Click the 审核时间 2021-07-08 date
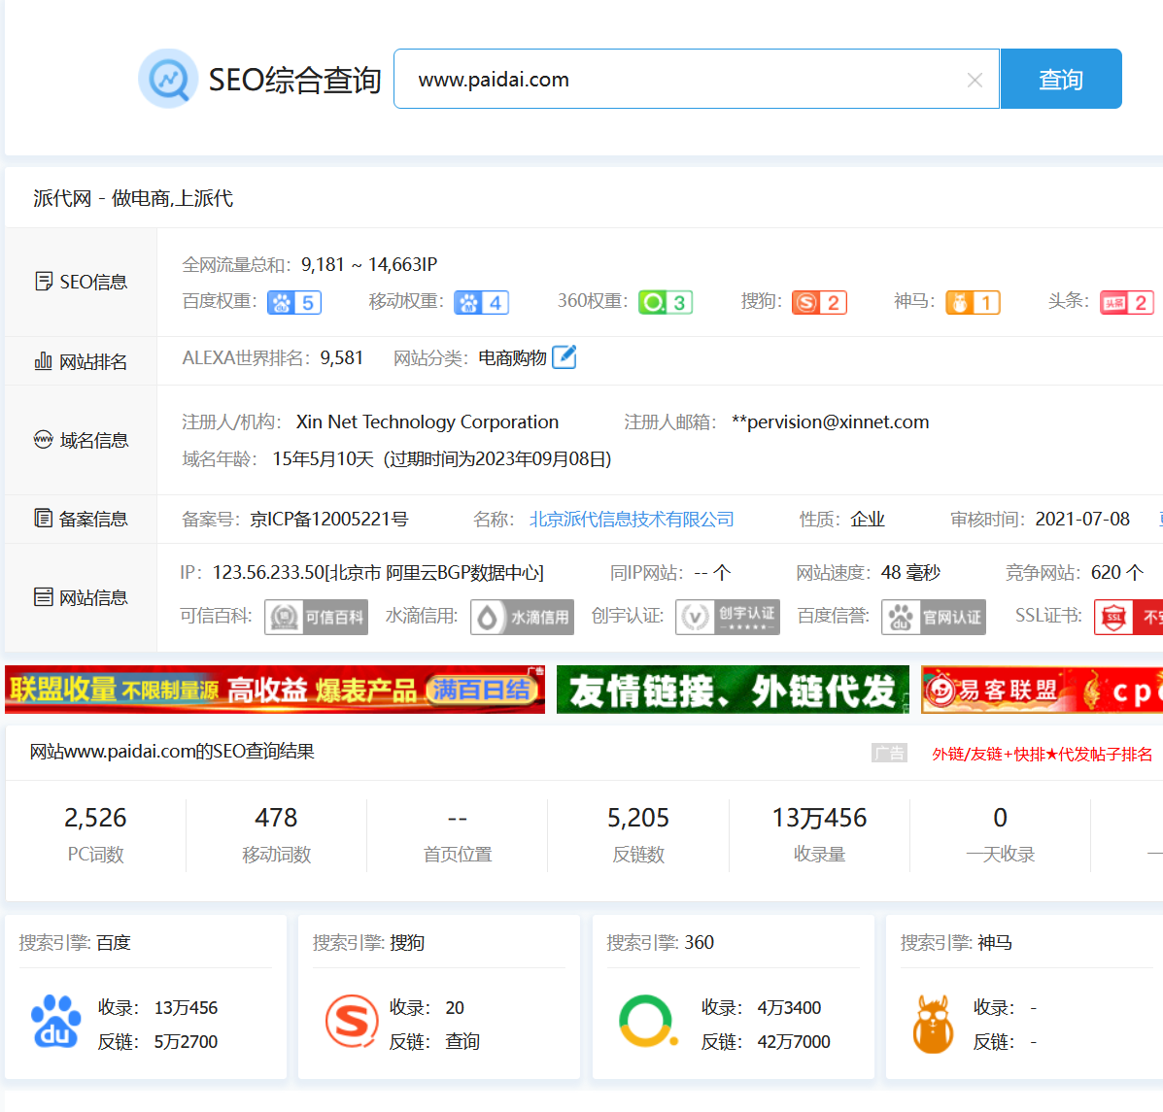Image resolution: width=1163 pixels, height=1112 pixels. tap(1082, 519)
